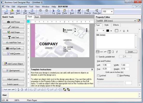Screen dimensions: 143x103
Task: Select the COMPANY text on the card
Action: pos(48,44)
